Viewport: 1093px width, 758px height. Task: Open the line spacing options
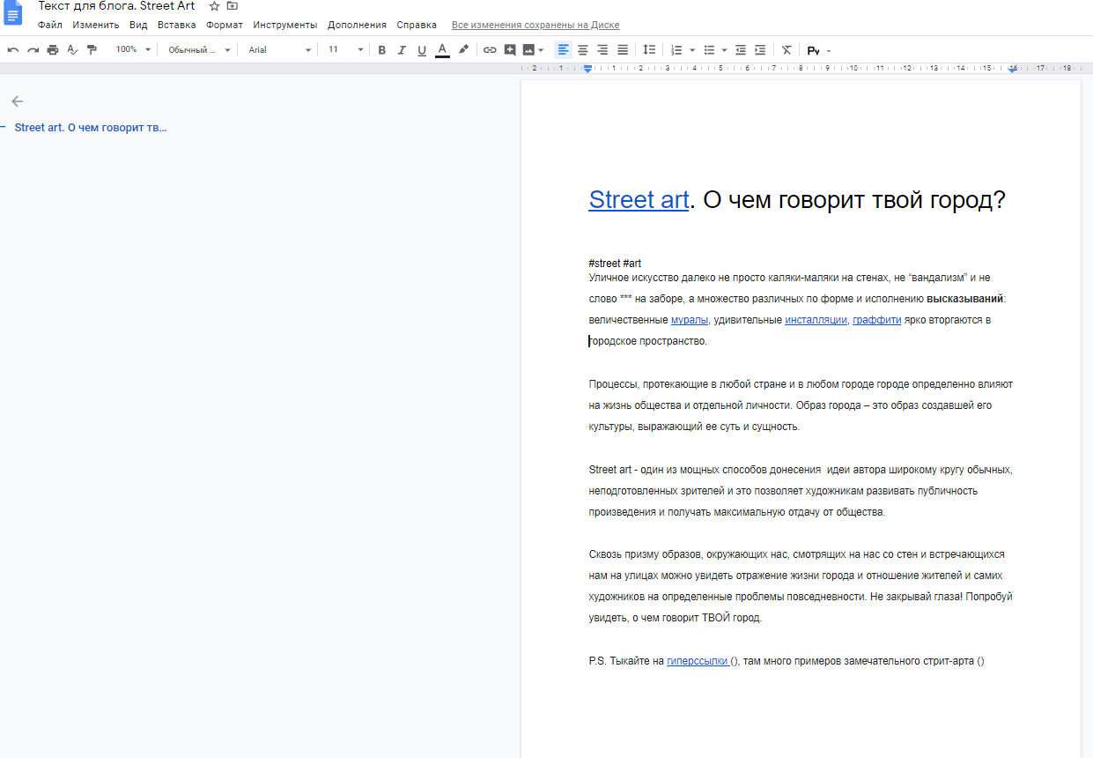(649, 50)
